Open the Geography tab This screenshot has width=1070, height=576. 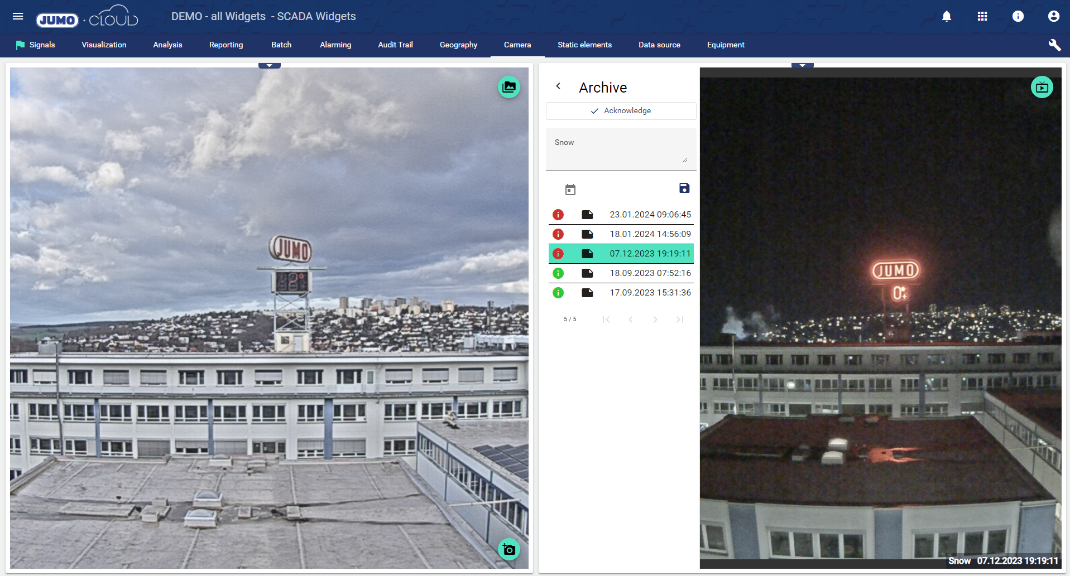pos(458,45)
